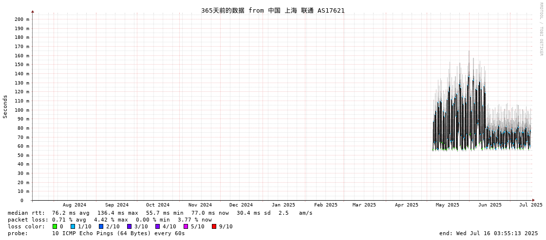Click the probe ICMP Echo Pings description

[118, 233]
